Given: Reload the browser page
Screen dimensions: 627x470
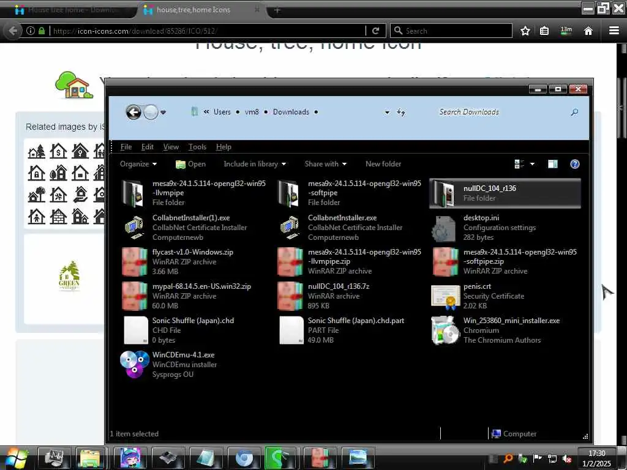Looking at the screenshot, I should pos(375,31).
